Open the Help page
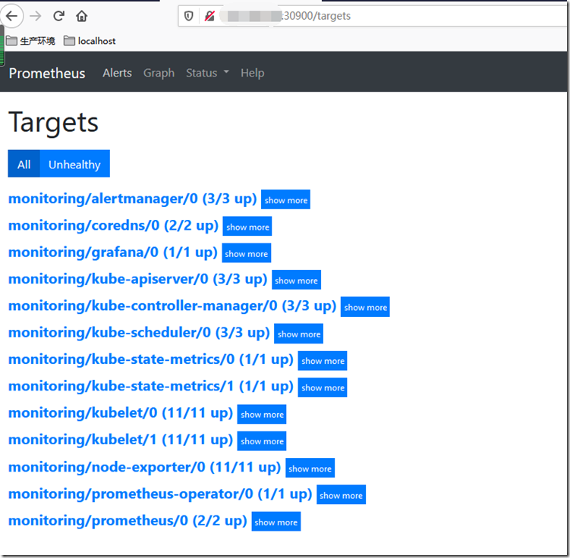The width and height of the screenshot is (570, 558). click(x=252, y=73)
